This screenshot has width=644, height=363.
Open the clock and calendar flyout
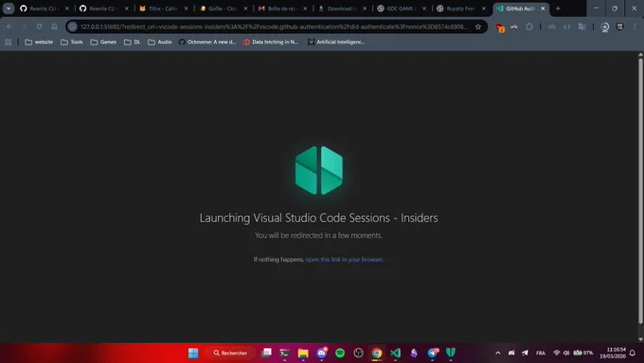tap(613, 353)
